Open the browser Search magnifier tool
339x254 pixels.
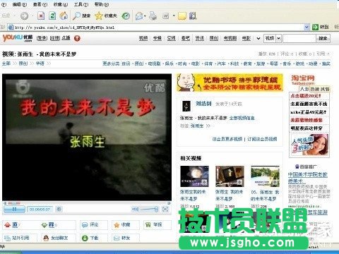tap(81, 16)
